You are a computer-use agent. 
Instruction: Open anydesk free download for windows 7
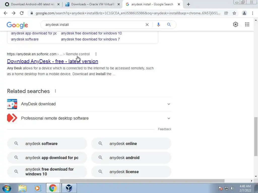click(90, 39)
